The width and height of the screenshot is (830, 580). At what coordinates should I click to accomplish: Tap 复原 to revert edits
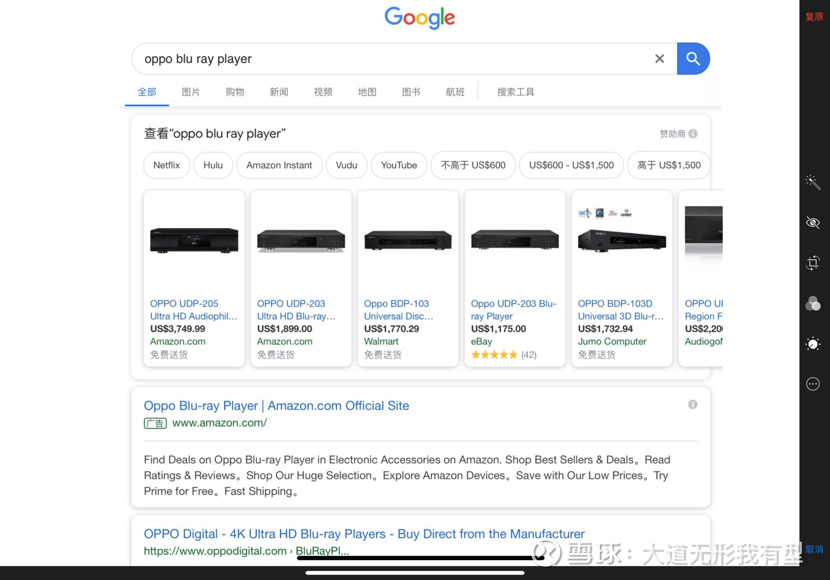(814, 17)
